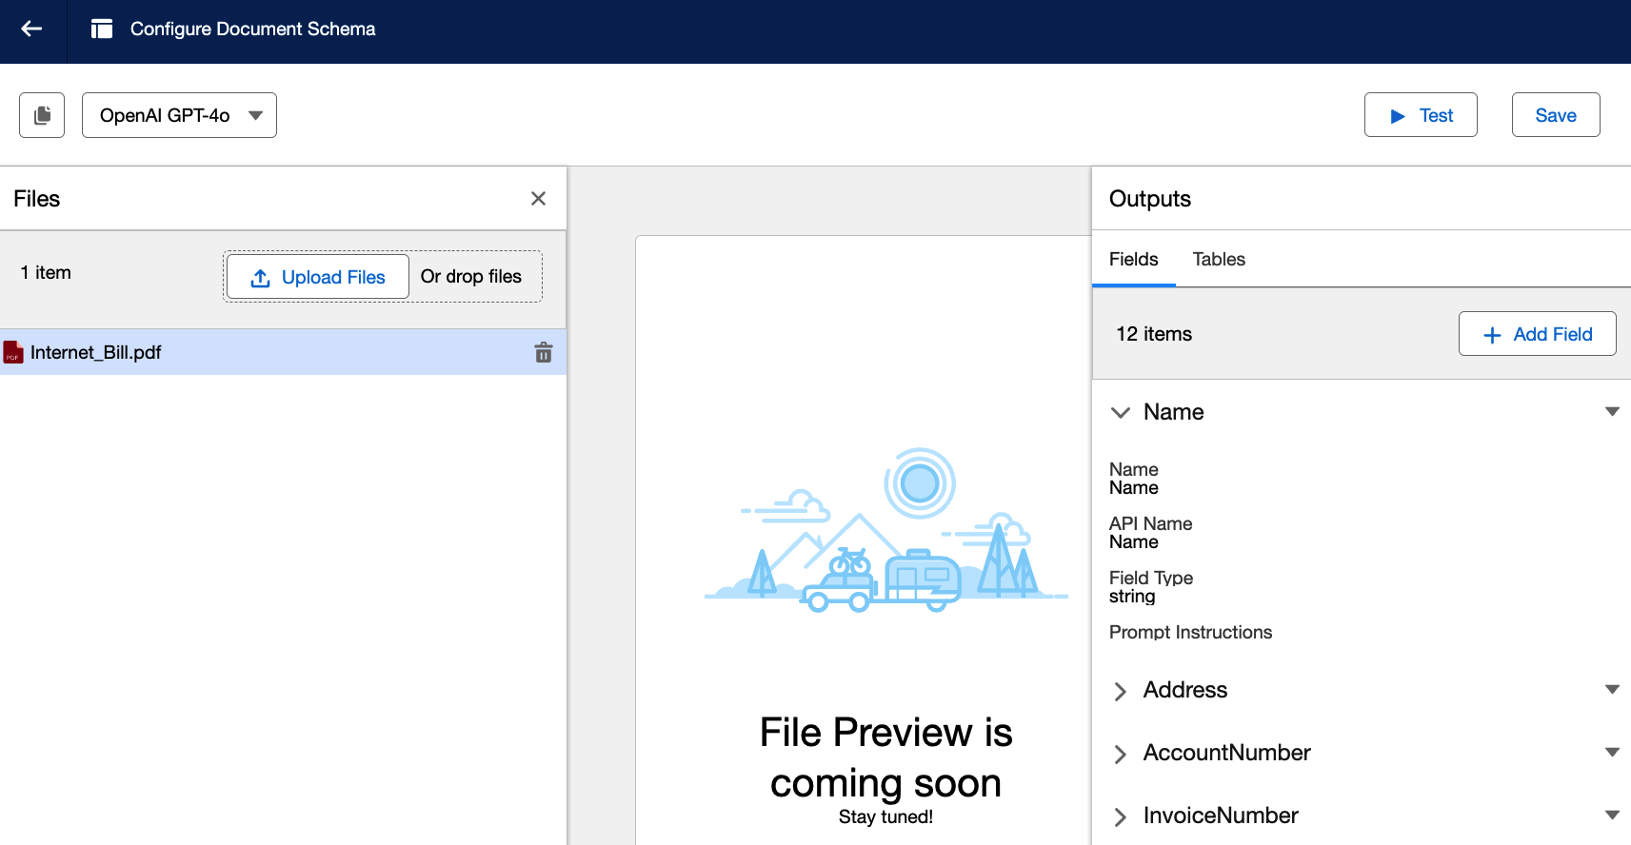Select the Internet_Bill.pdf file row
The image size is (1631, 845).
pyautogui.click(x=283, y=352)
